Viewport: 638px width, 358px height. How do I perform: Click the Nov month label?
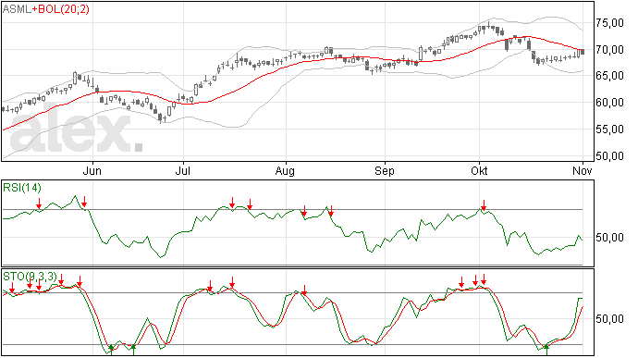[583, 170]
